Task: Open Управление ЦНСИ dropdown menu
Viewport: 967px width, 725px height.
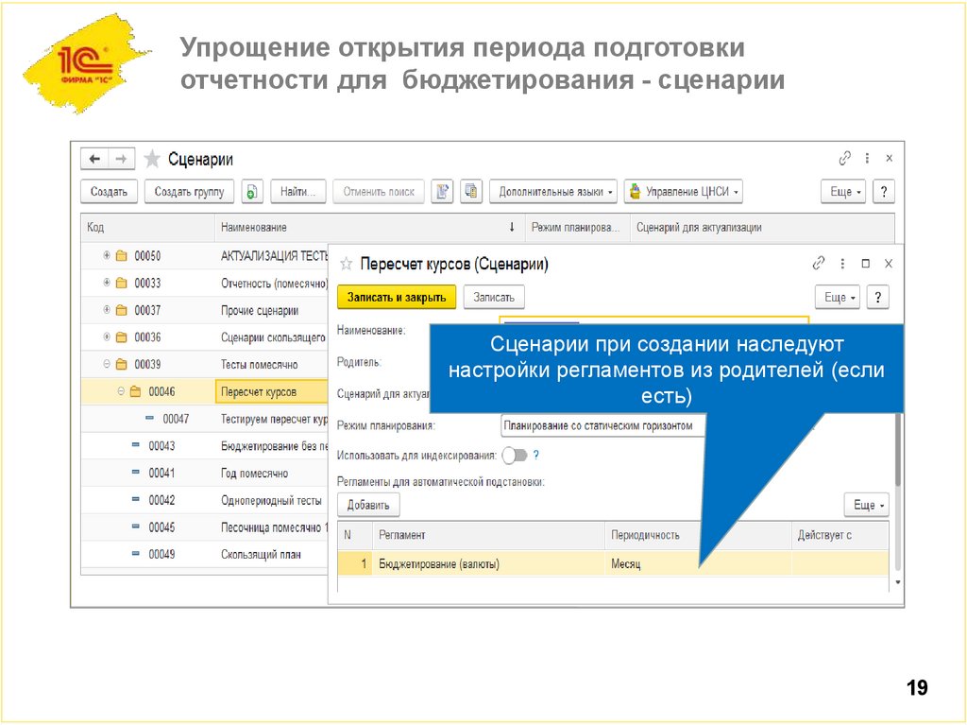Action: click(x=684, y=191)
